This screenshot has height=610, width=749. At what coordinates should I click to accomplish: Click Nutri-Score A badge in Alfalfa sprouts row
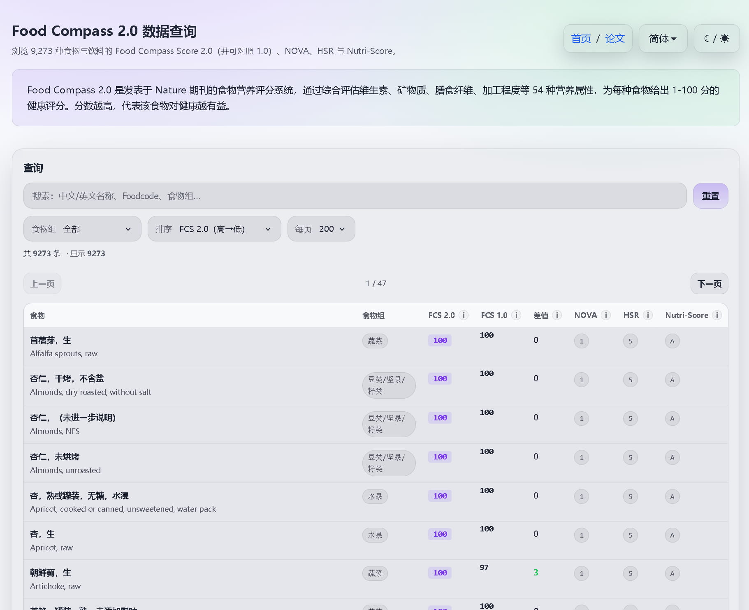(x=672, y=341)
